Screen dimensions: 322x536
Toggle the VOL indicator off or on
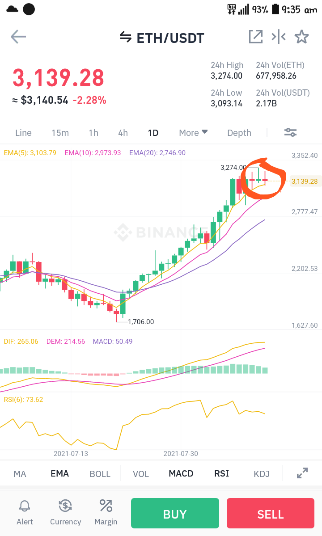141,474
